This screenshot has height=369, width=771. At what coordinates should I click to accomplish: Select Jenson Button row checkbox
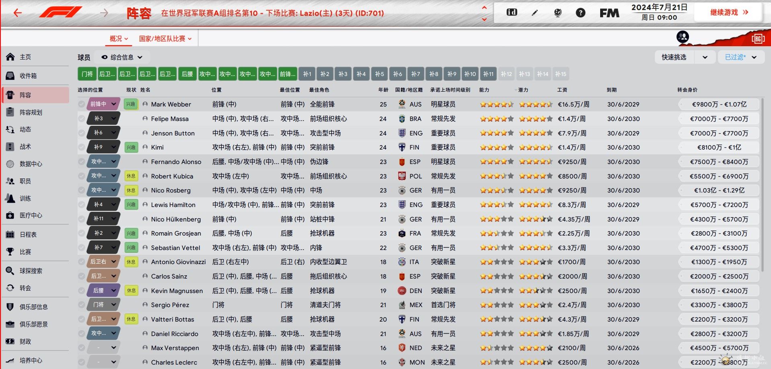pyautogui.click(x=82, y=133)
